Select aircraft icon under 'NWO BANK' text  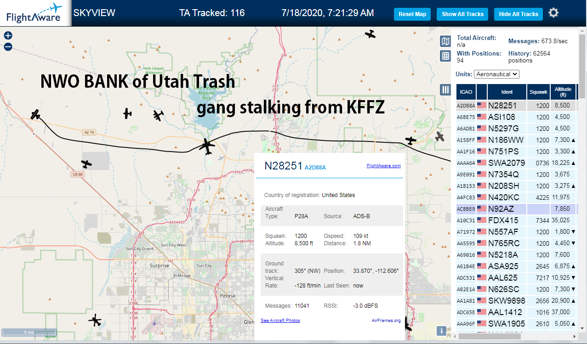tap(127, 113)
